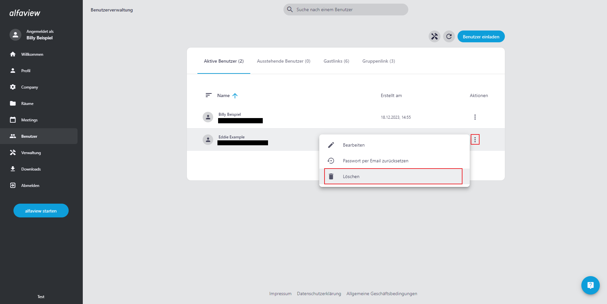Click the Benutzer einladen button
Viewport: 607px width, 304px height.
point(481,37)
